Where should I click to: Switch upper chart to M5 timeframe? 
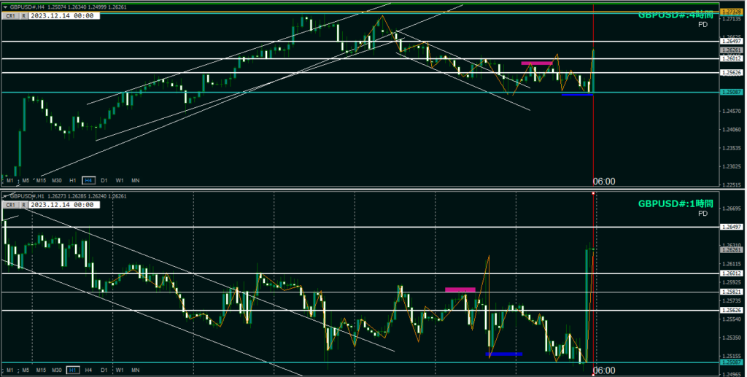26,180
